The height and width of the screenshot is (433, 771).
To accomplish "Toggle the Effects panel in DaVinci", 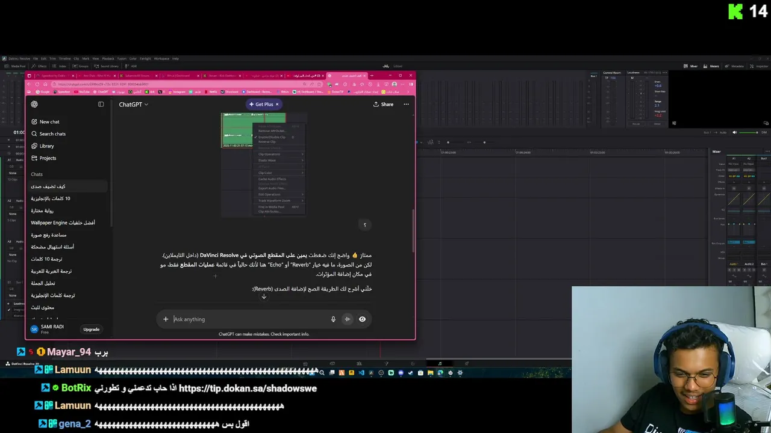I will [x=40, y=66].
